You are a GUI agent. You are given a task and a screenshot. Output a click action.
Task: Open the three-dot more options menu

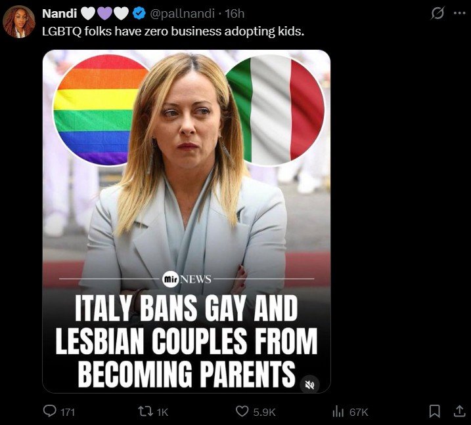[x=459, y=13]
